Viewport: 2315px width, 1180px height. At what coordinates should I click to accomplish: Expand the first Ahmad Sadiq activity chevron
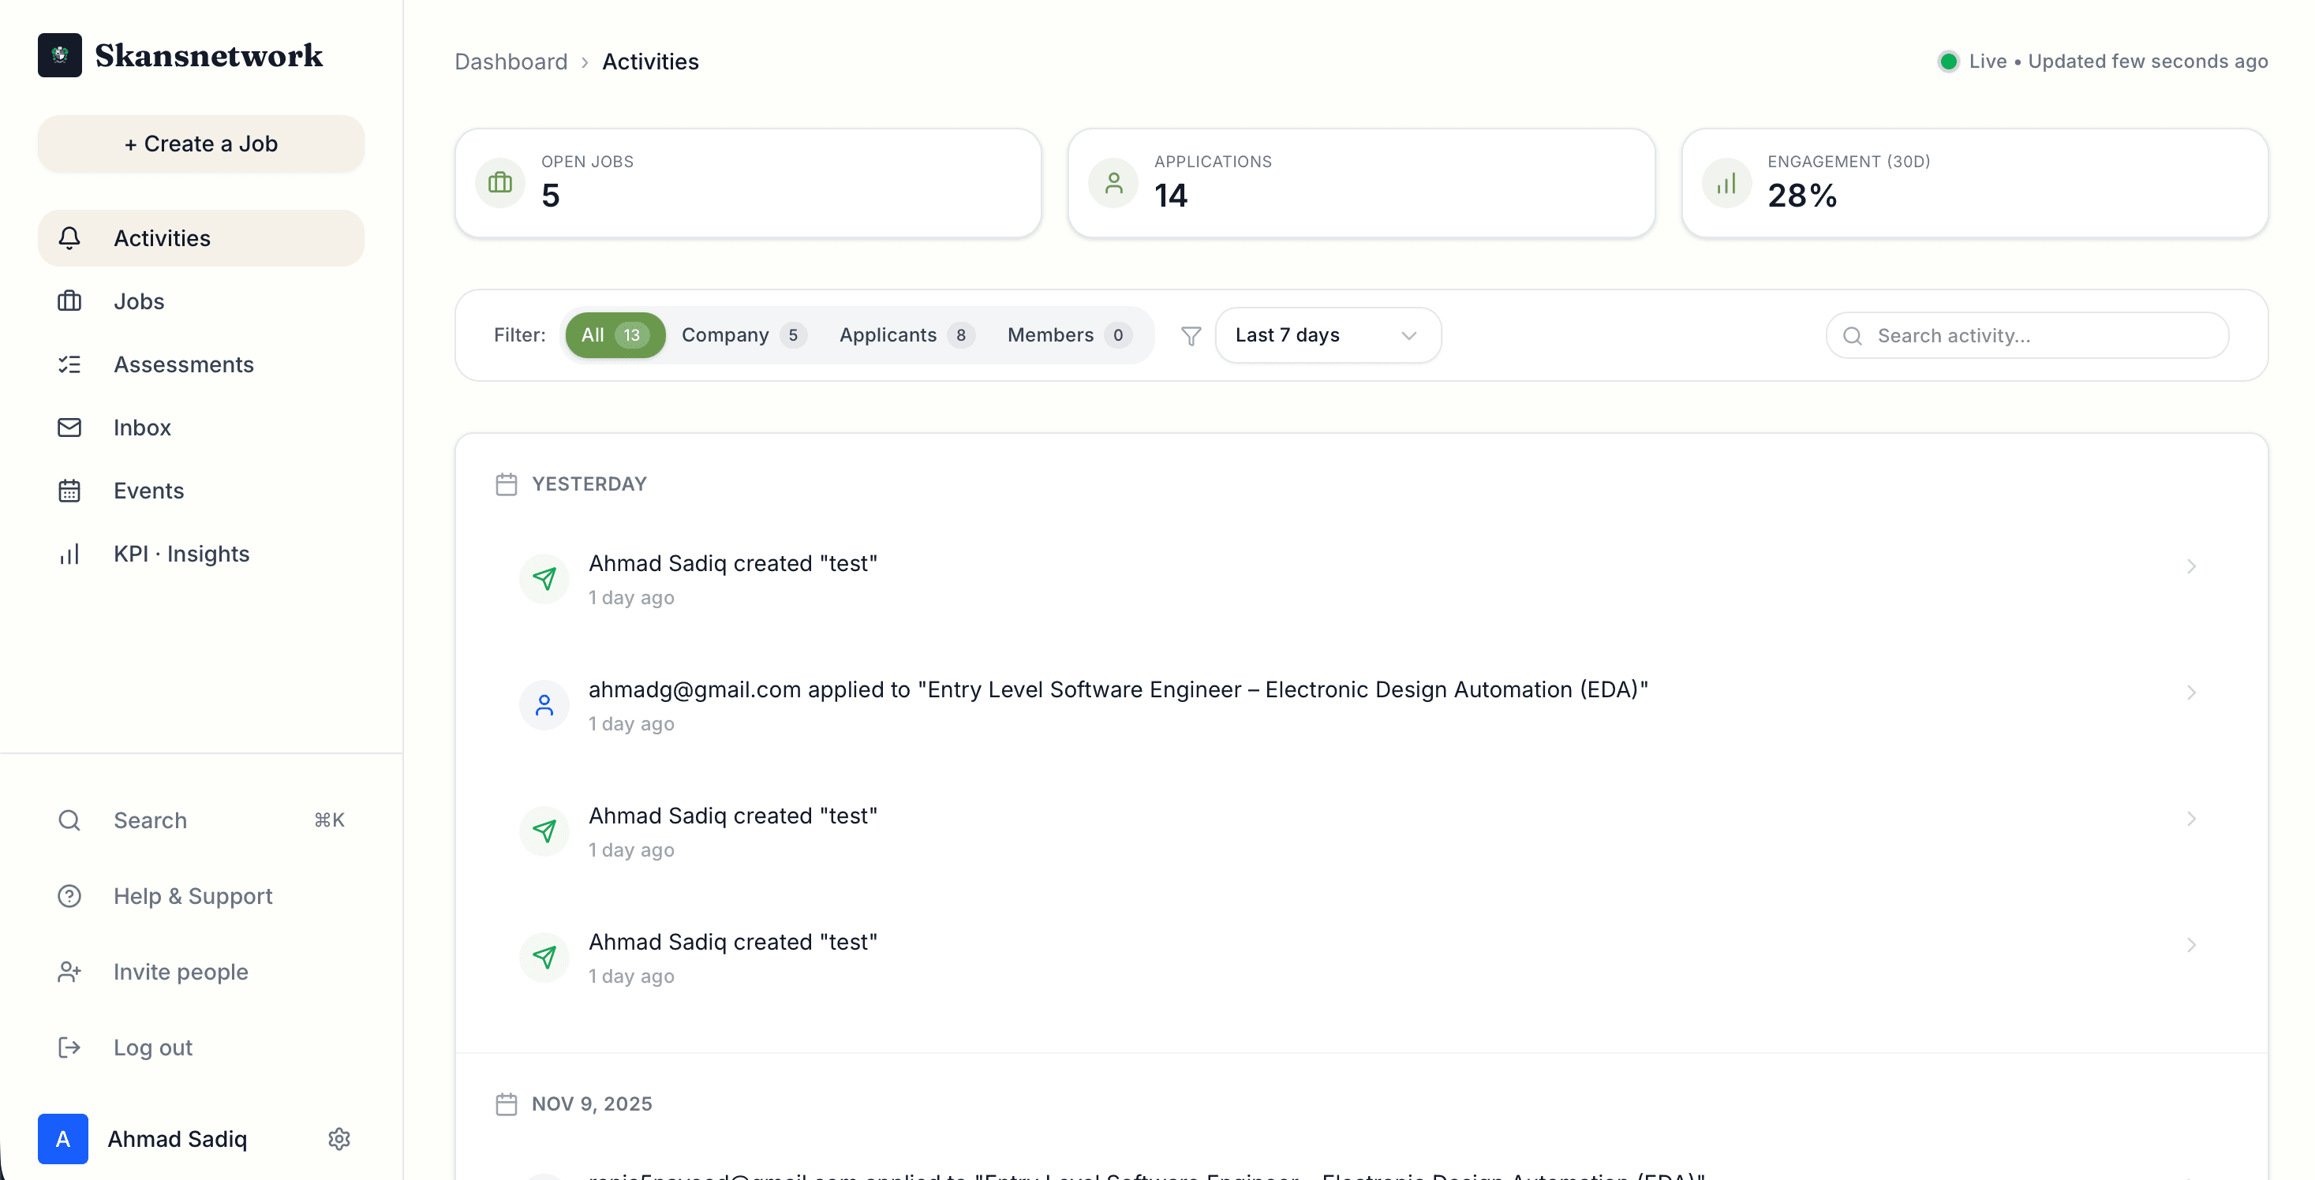point(2192,566)
